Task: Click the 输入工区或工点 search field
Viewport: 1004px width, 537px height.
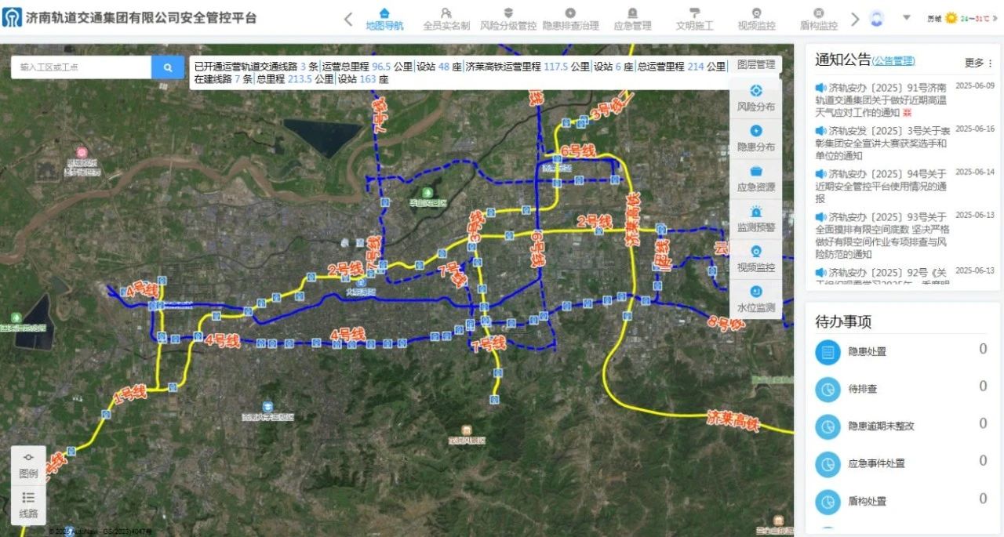Action: (82, 67)
